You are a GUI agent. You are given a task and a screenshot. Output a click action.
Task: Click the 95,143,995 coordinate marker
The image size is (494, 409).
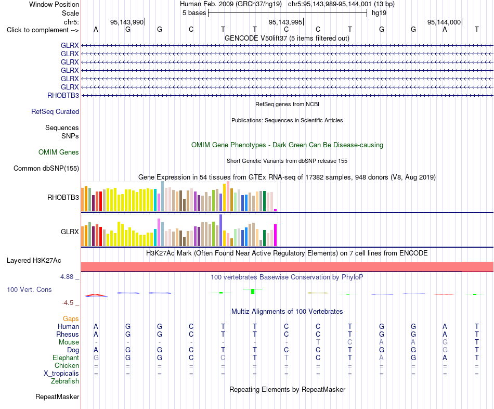[x=286, y=22]
